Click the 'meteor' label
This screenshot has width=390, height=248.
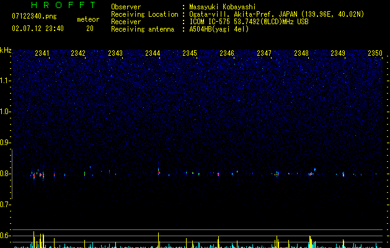coord(88,19)
